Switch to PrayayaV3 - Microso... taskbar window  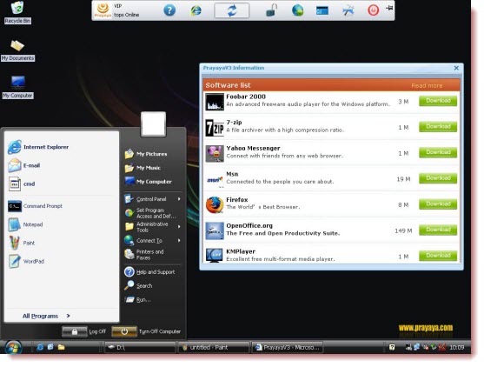tap(288, 348)
